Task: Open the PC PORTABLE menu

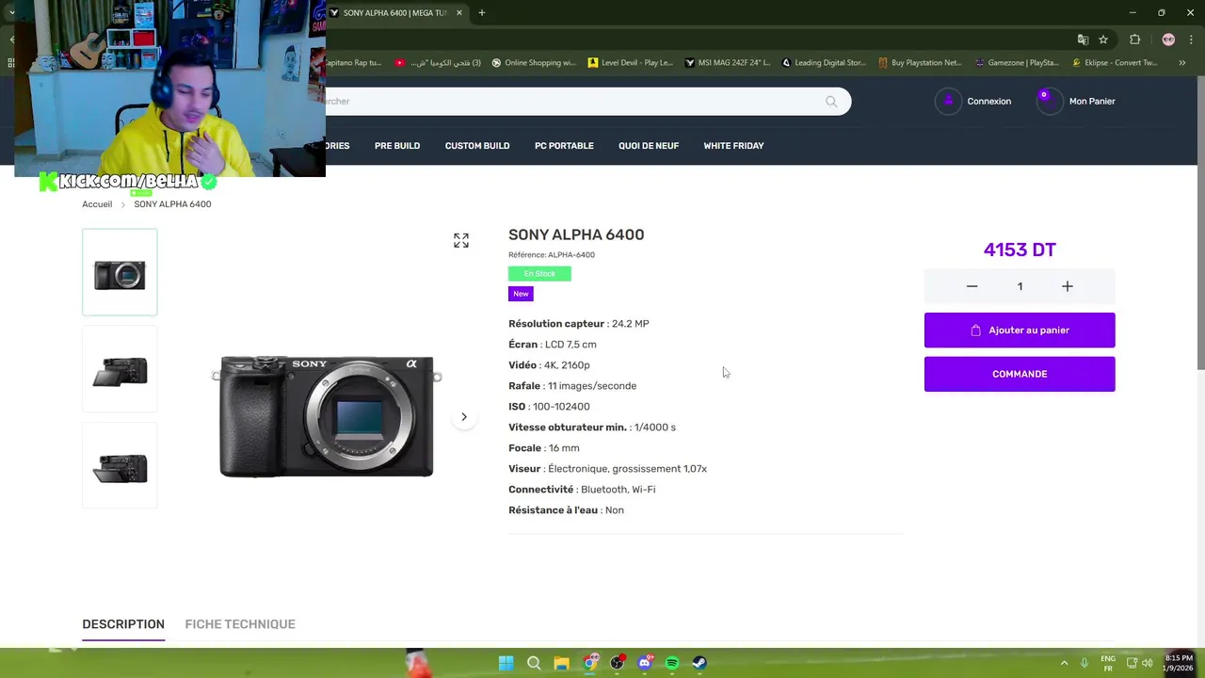Action: pyautogui.click(x=564, y=146)
